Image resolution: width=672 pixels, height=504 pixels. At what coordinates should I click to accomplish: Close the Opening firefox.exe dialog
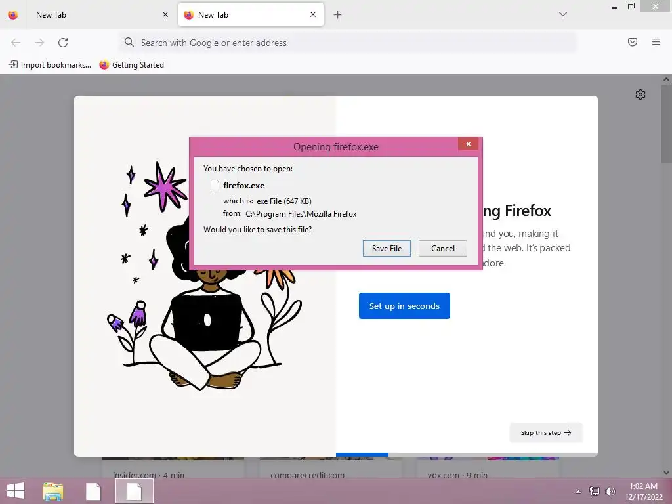(469, 144)
